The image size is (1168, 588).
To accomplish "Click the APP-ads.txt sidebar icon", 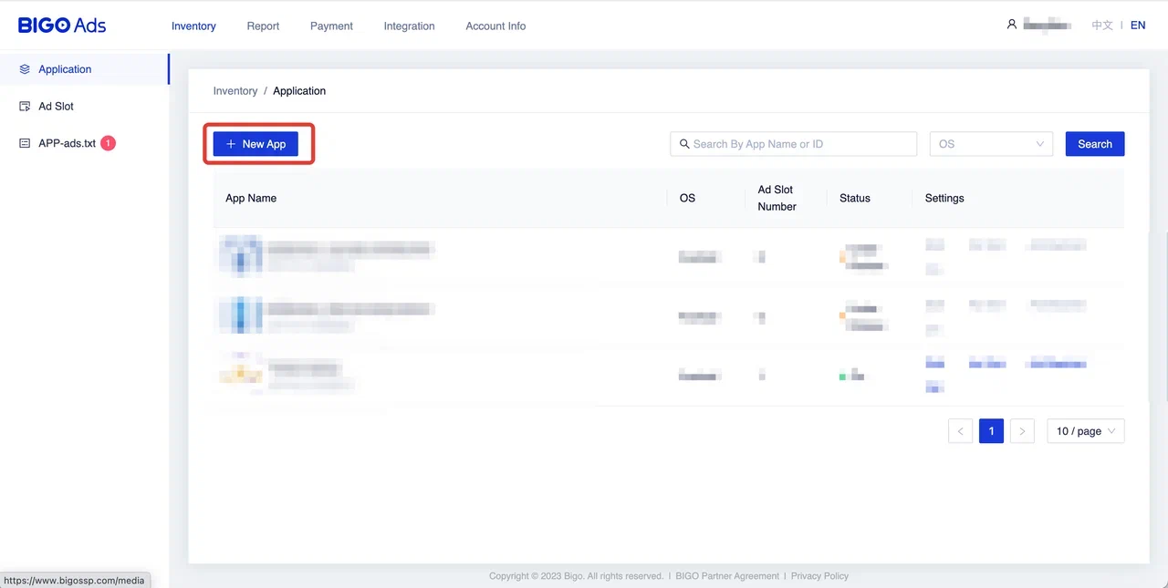I will click(x=25, y=144).
